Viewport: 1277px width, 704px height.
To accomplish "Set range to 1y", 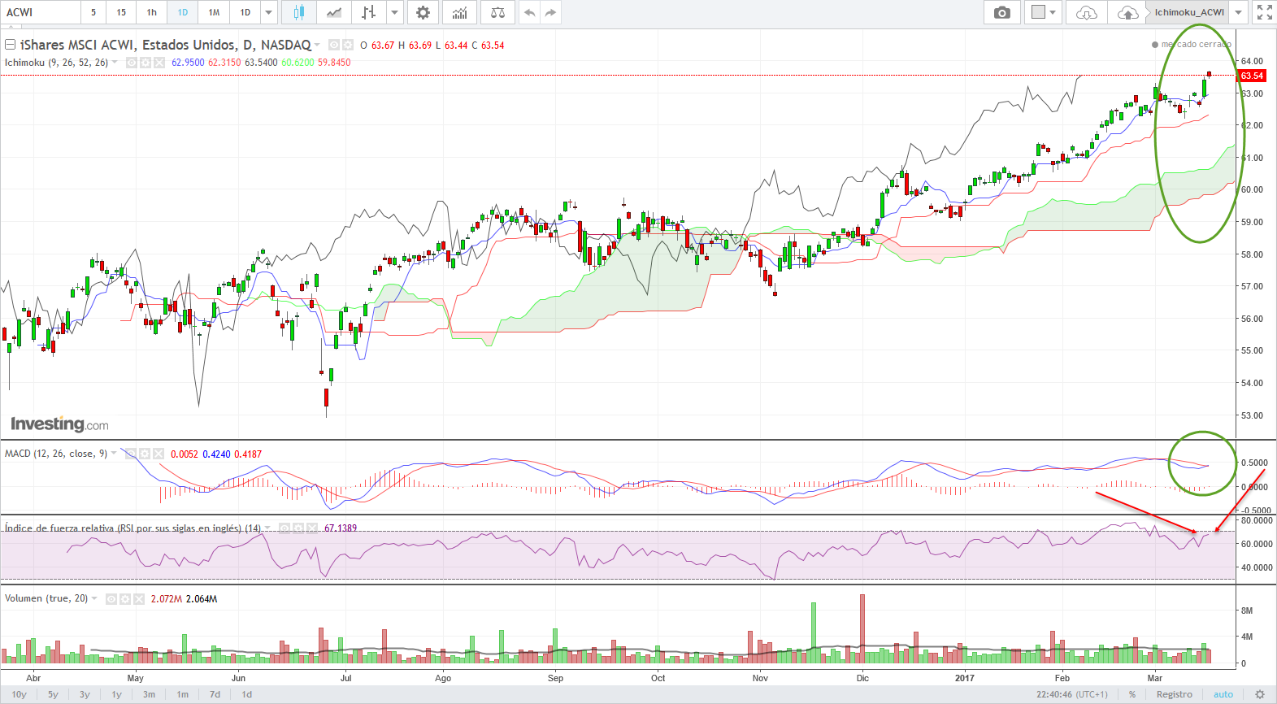I will [x=116, y=694].
